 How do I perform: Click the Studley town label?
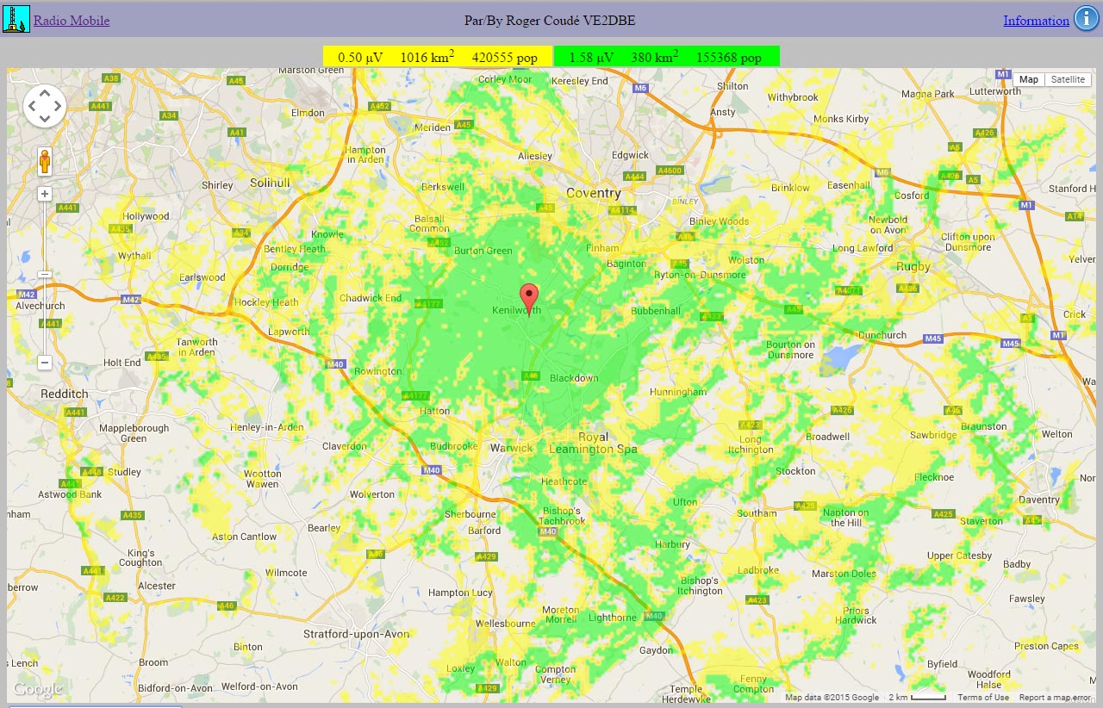[x=124, y=472]
